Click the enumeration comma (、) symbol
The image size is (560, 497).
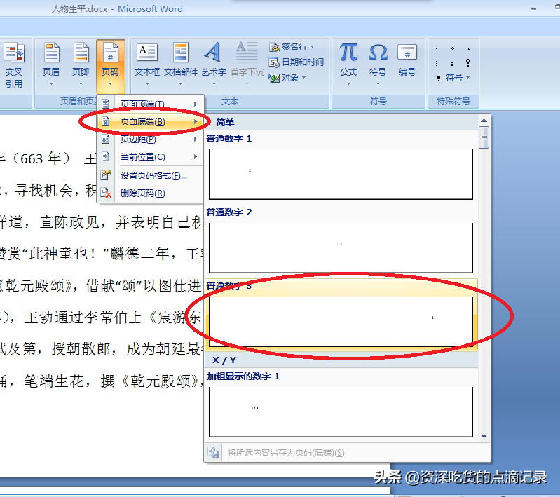tap(468, 48)
